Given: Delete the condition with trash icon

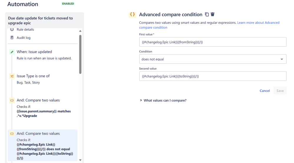Looking at the screenshot, I should pos(212,14).
